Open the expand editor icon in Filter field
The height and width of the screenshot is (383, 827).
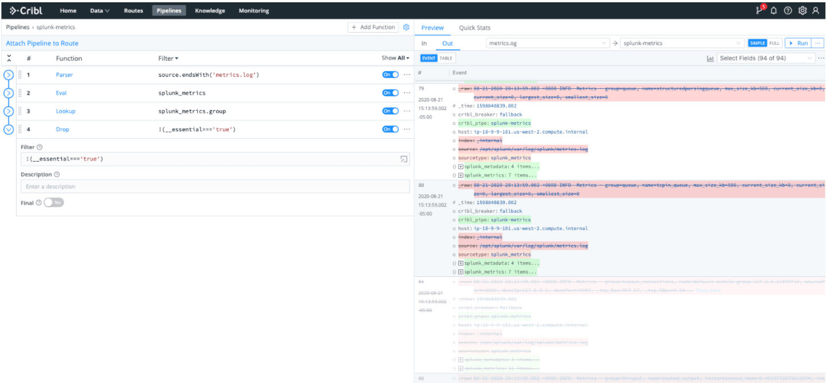point(404,159)
